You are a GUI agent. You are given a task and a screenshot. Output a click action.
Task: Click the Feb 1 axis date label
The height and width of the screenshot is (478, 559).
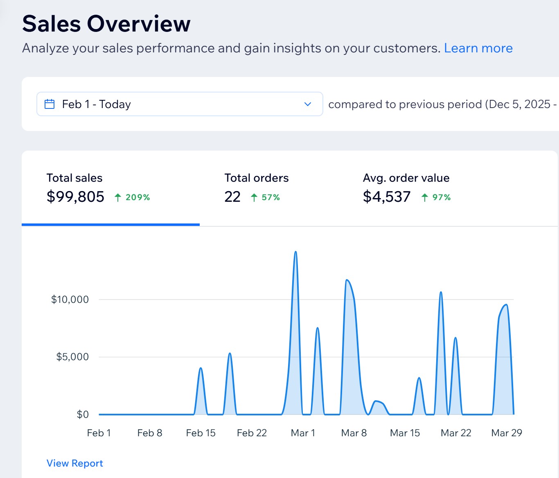point(99,433)
